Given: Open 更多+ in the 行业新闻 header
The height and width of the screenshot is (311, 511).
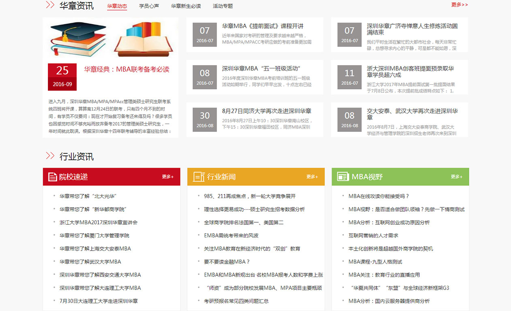Looking at the screenshot, I should (312, 177).
